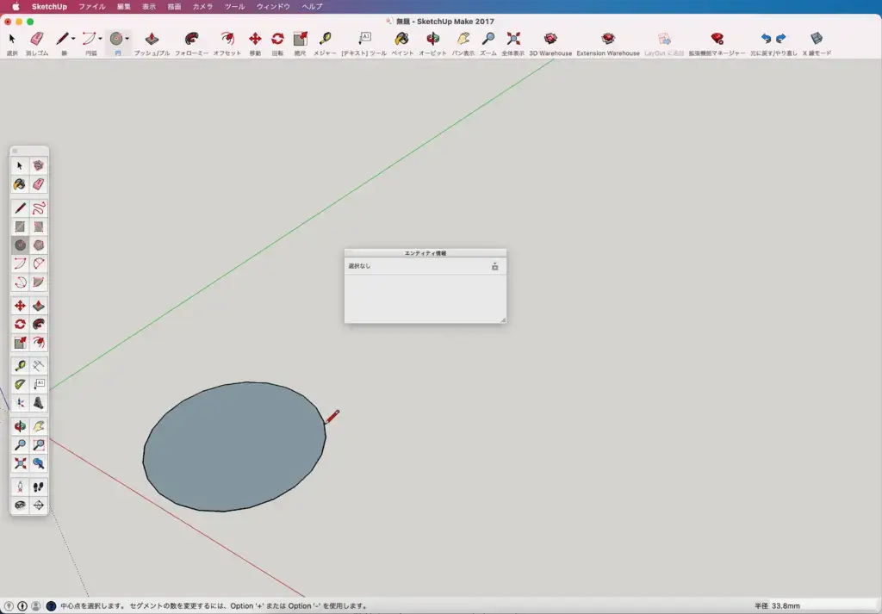Open the 描画 menu
This screenshot has height=614, width=882.
click(174, 7)
